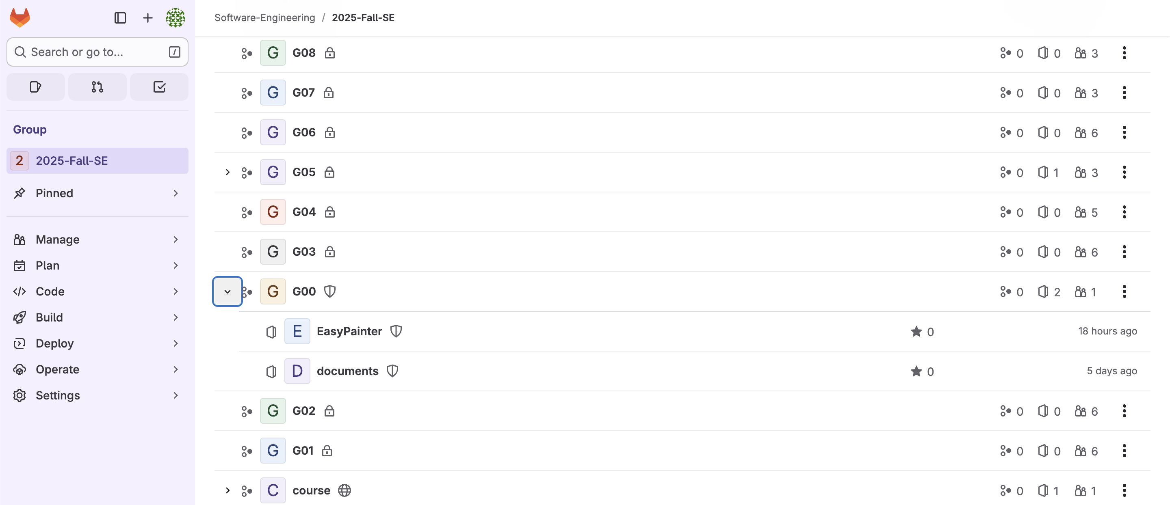Viewport: 1170px width, 505px height.
Task: Expand the G05 subgroup
Action: 227,173
